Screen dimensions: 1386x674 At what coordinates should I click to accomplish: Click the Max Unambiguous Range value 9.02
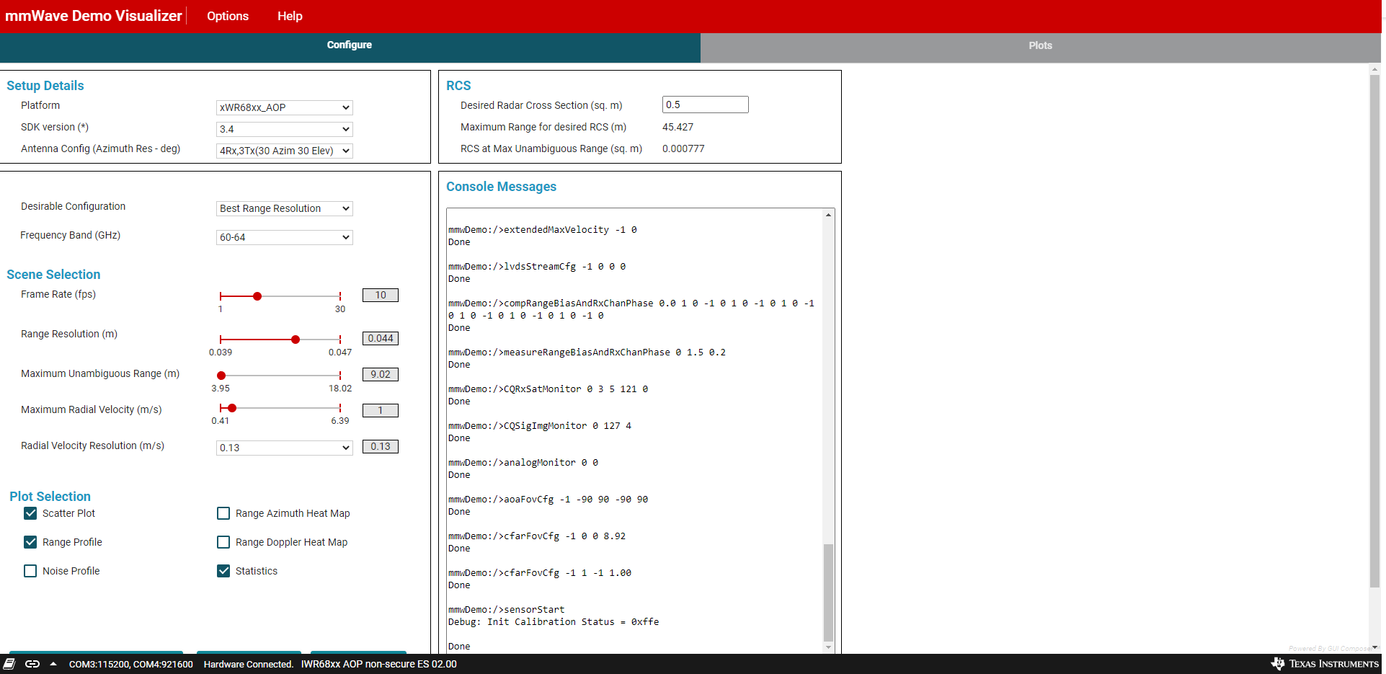coord(381,374)
